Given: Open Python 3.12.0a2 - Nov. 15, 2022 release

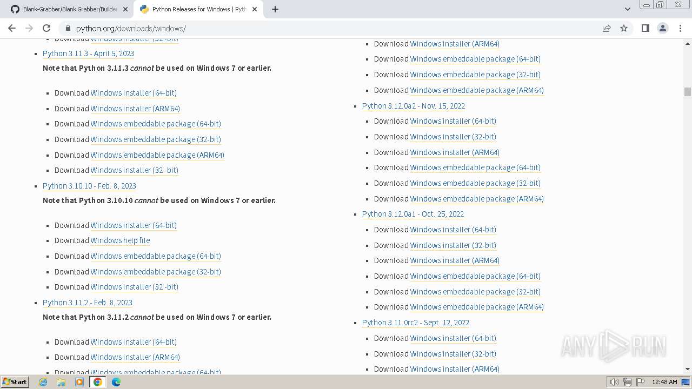Looking at the screenshot, I should [x=414, y=106].
